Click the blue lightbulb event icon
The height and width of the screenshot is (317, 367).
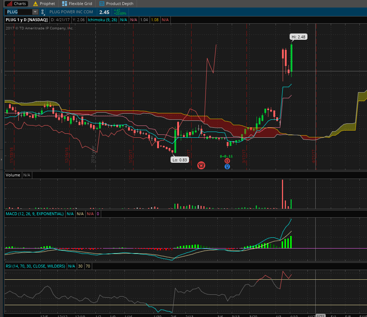[x=227, y=166]
